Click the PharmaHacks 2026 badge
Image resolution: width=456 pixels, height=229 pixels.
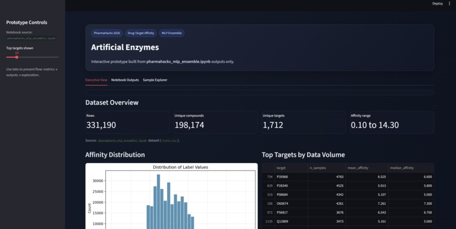(x=107, y=33)
